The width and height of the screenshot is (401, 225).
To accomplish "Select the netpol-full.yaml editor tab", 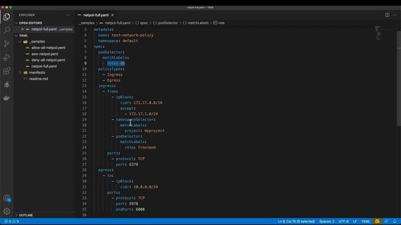I will [x=96, y=15].
